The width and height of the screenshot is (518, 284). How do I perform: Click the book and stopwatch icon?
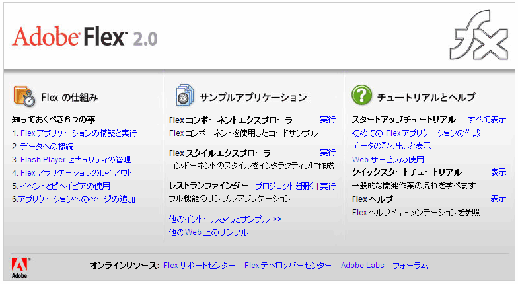24,96
